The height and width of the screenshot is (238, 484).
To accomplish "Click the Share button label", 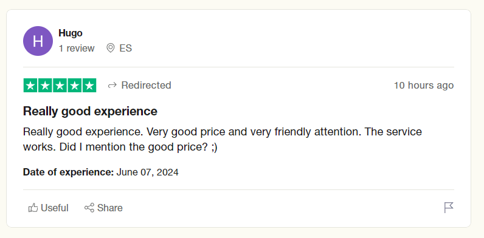I will (x=110, y=208).
